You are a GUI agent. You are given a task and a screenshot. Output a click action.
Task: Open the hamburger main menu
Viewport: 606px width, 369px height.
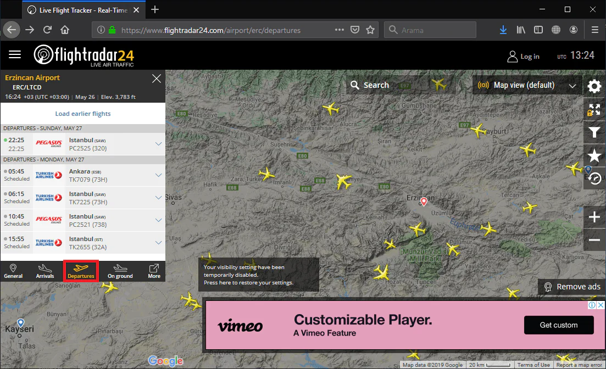(15, 54)
